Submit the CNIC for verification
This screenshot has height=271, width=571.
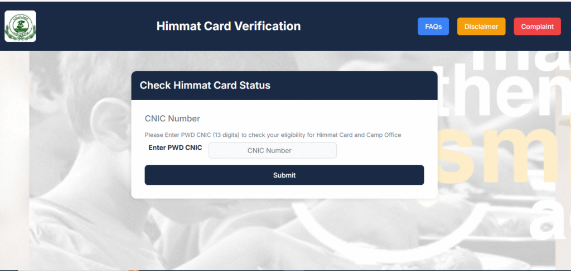point(284,175)
